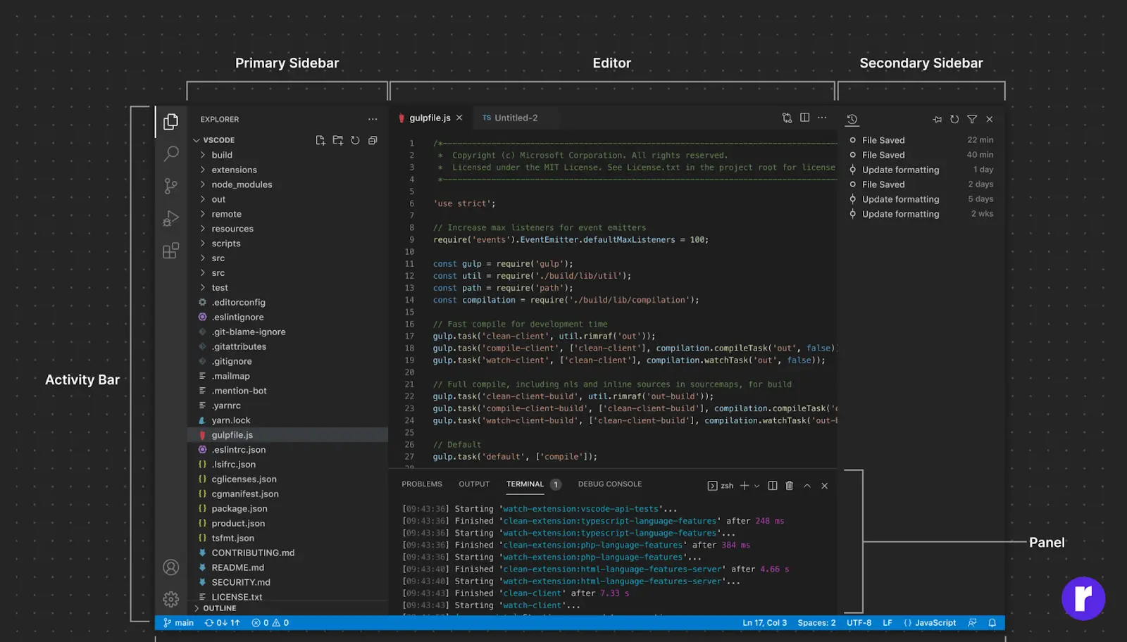This screenshot has height=642, width=1127.
Task: Open the Manage gear in Activity Bar
Action: click(170, 599)
